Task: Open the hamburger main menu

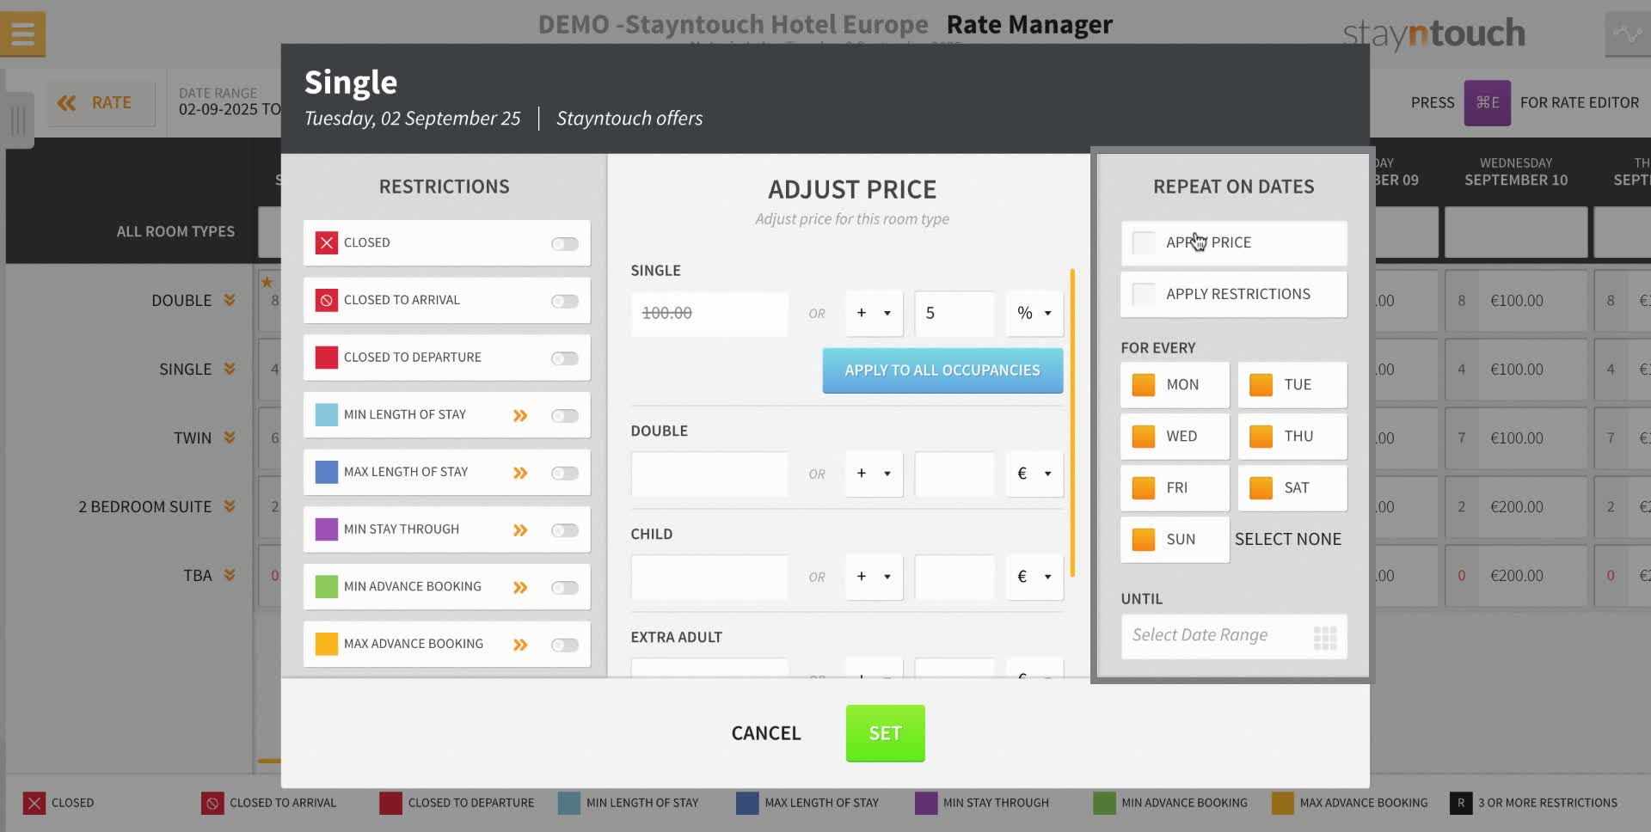Action: coord(22,34)
